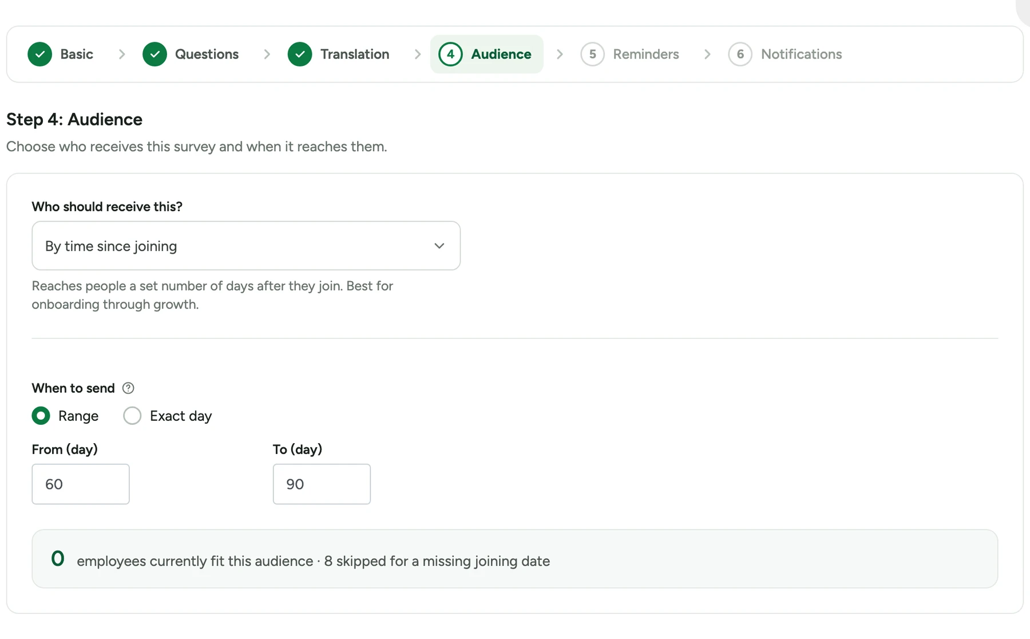
Task: Click the From (day) label
Action: [65, 449]
